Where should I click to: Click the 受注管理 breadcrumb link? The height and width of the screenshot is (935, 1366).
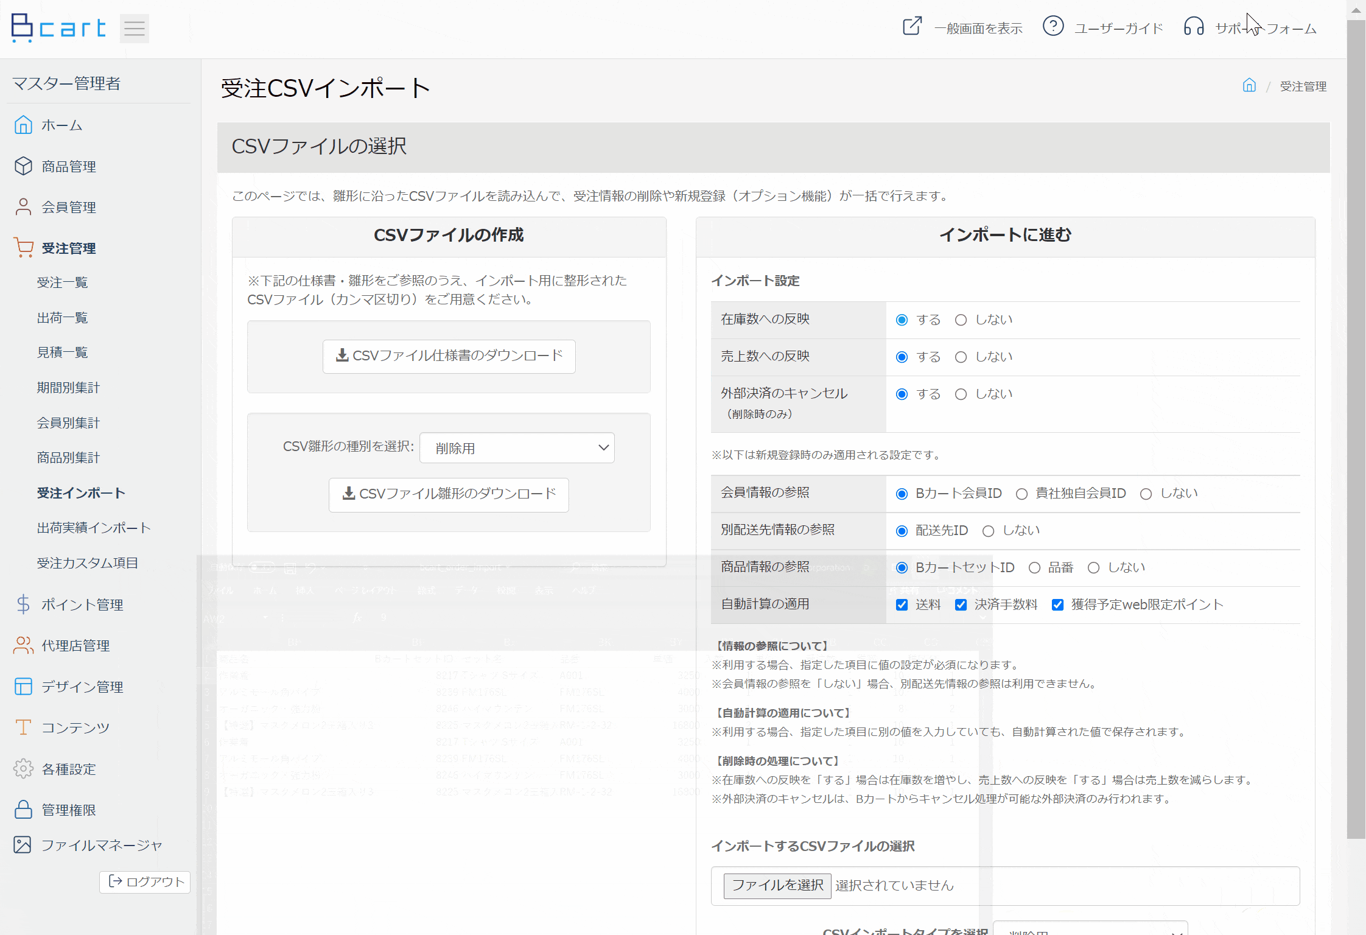click(x=1303, y=86)
